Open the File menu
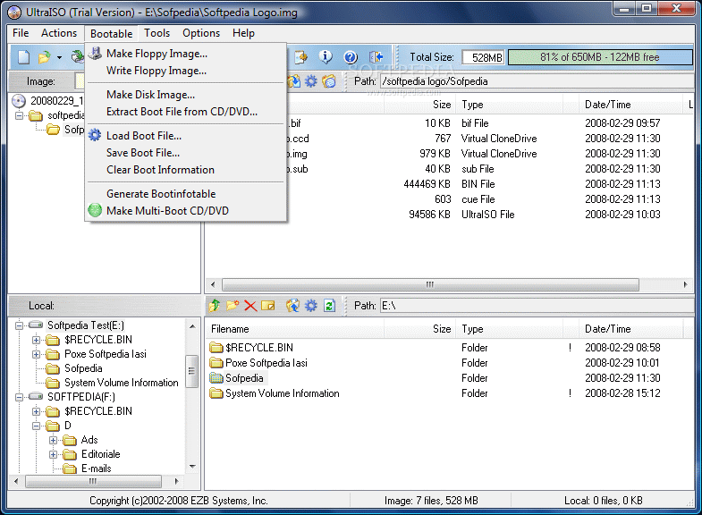 [21, 33]
